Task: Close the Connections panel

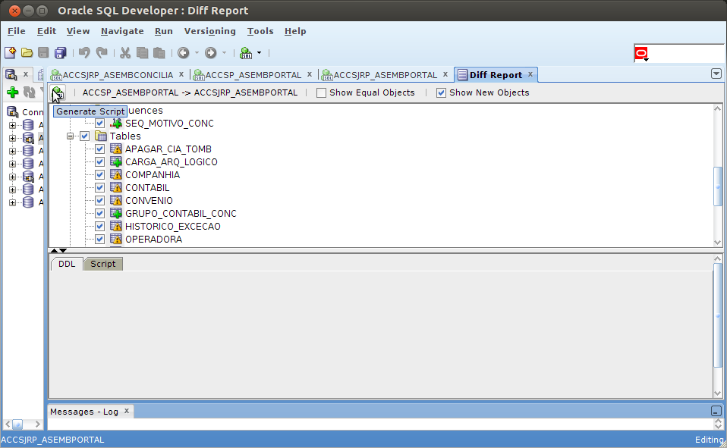Action: point(26,74)
